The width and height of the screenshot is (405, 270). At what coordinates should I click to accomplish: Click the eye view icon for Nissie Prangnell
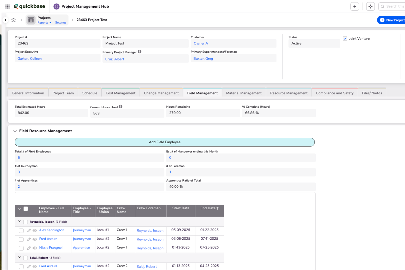click(x=35, y=248)
